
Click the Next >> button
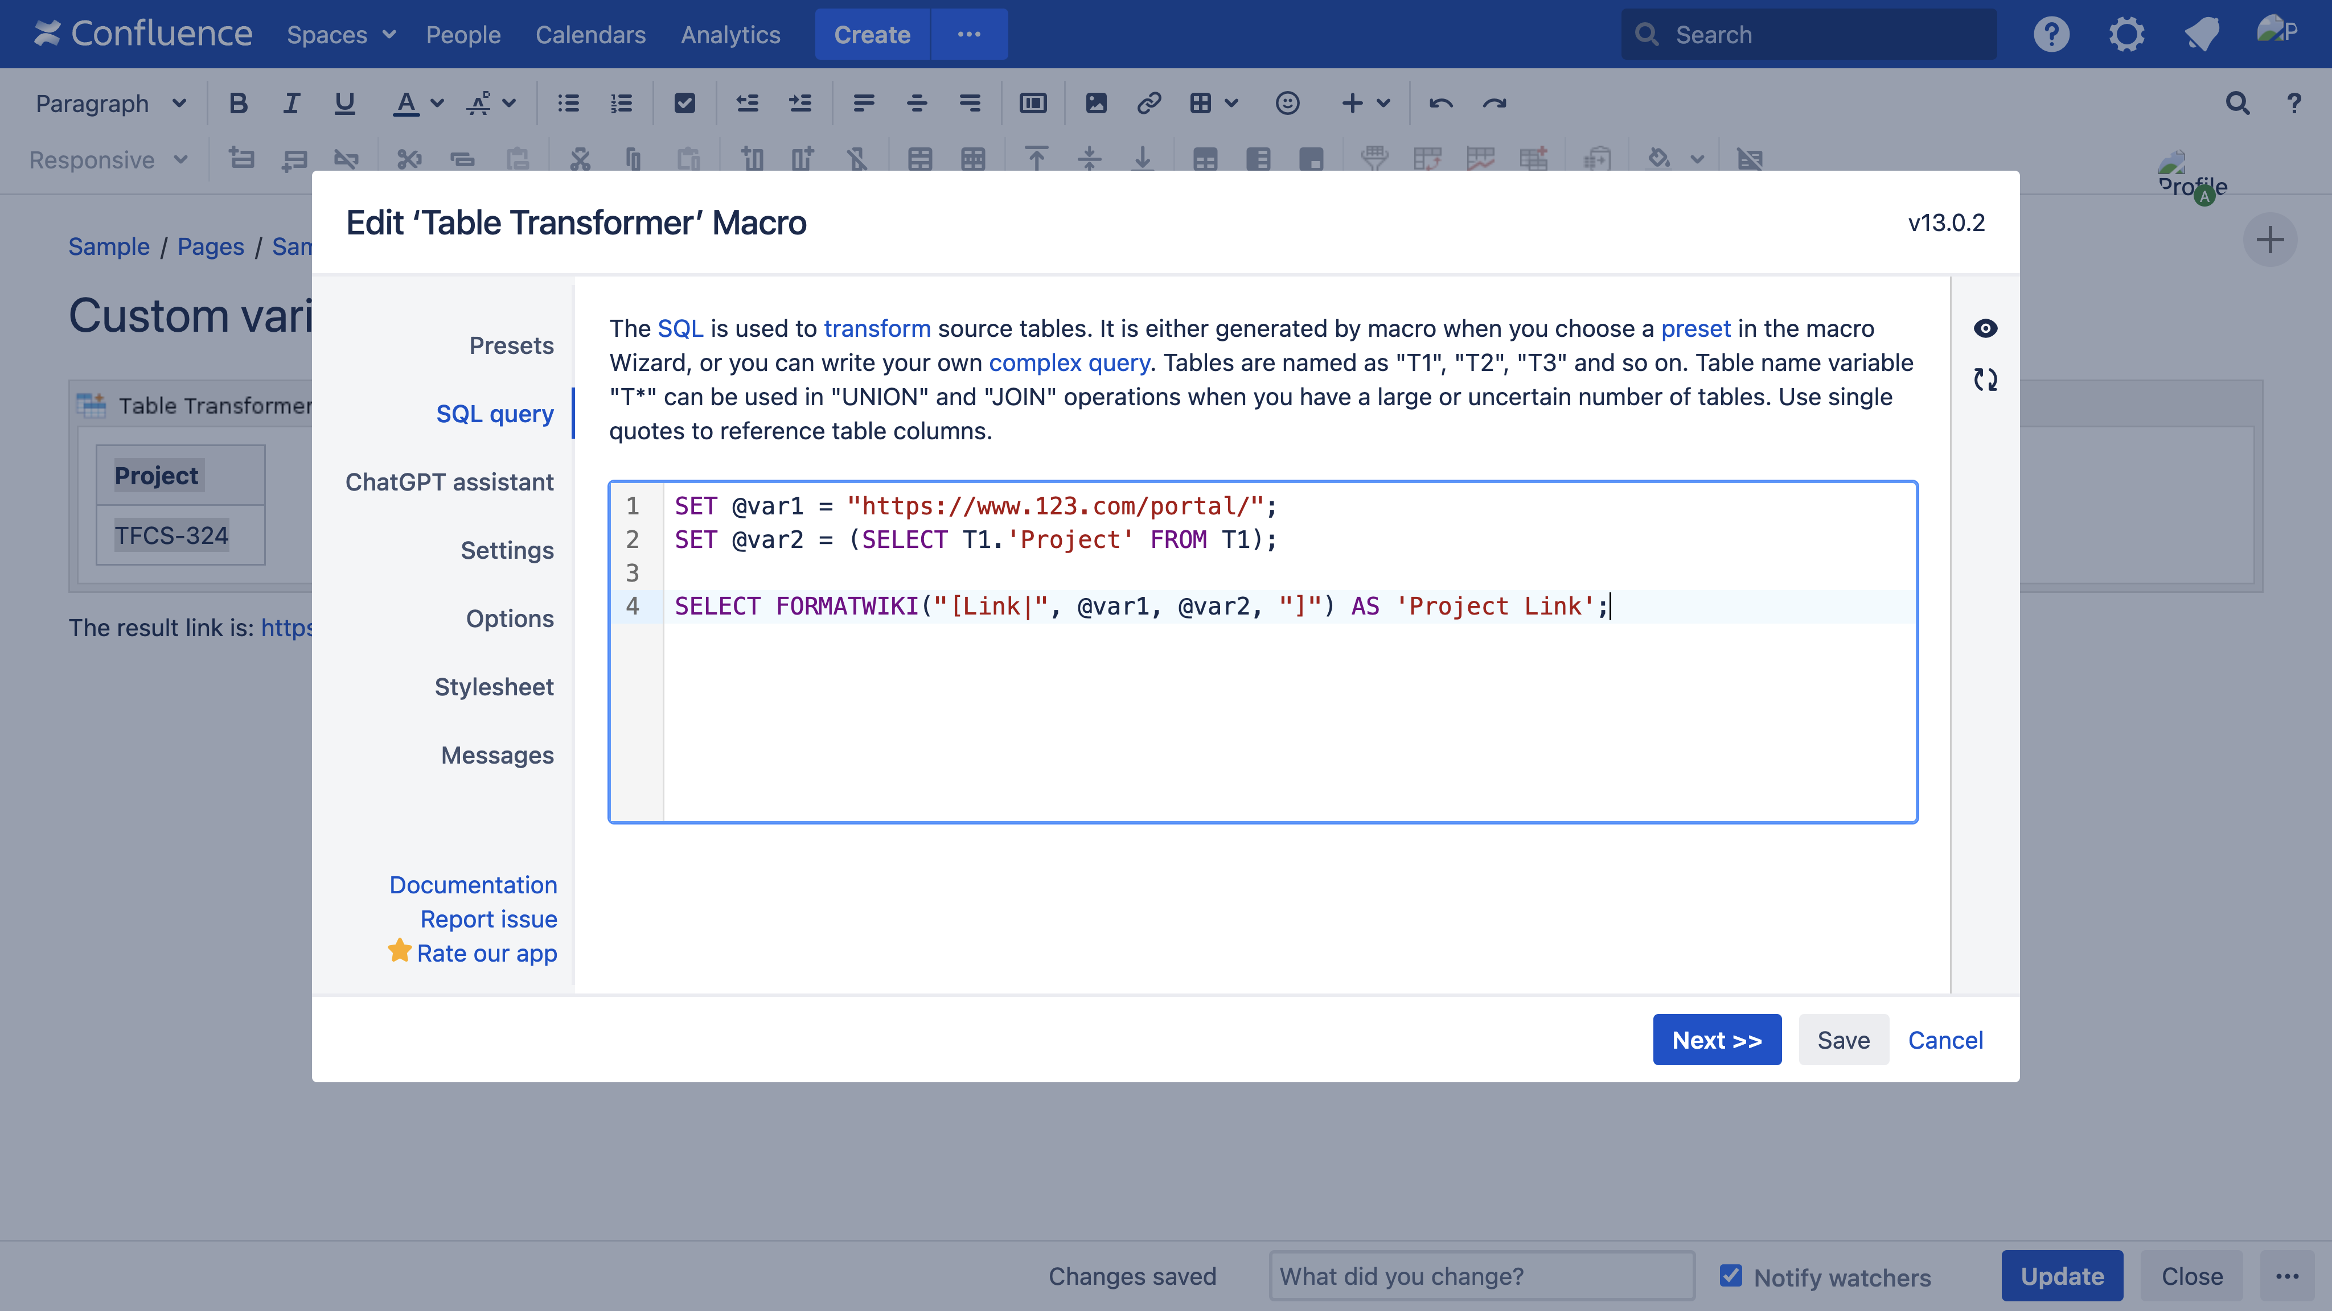point(1717,1040)
